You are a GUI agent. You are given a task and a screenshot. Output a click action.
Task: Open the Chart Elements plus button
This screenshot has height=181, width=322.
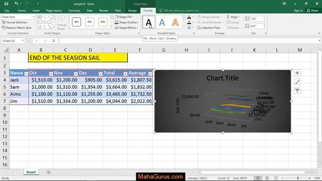point(297,73)
